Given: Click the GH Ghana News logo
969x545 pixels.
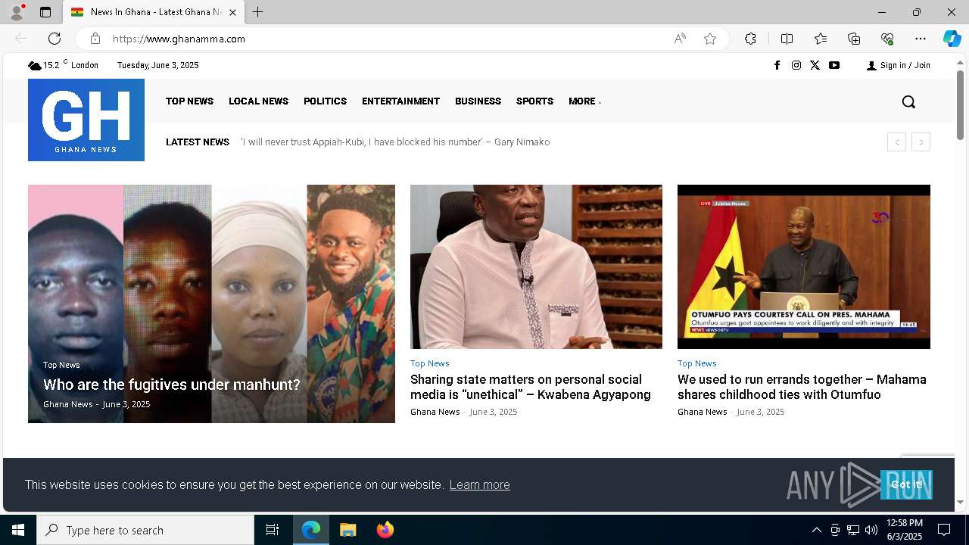Looking at the screenshot, I should coord(86,120).
